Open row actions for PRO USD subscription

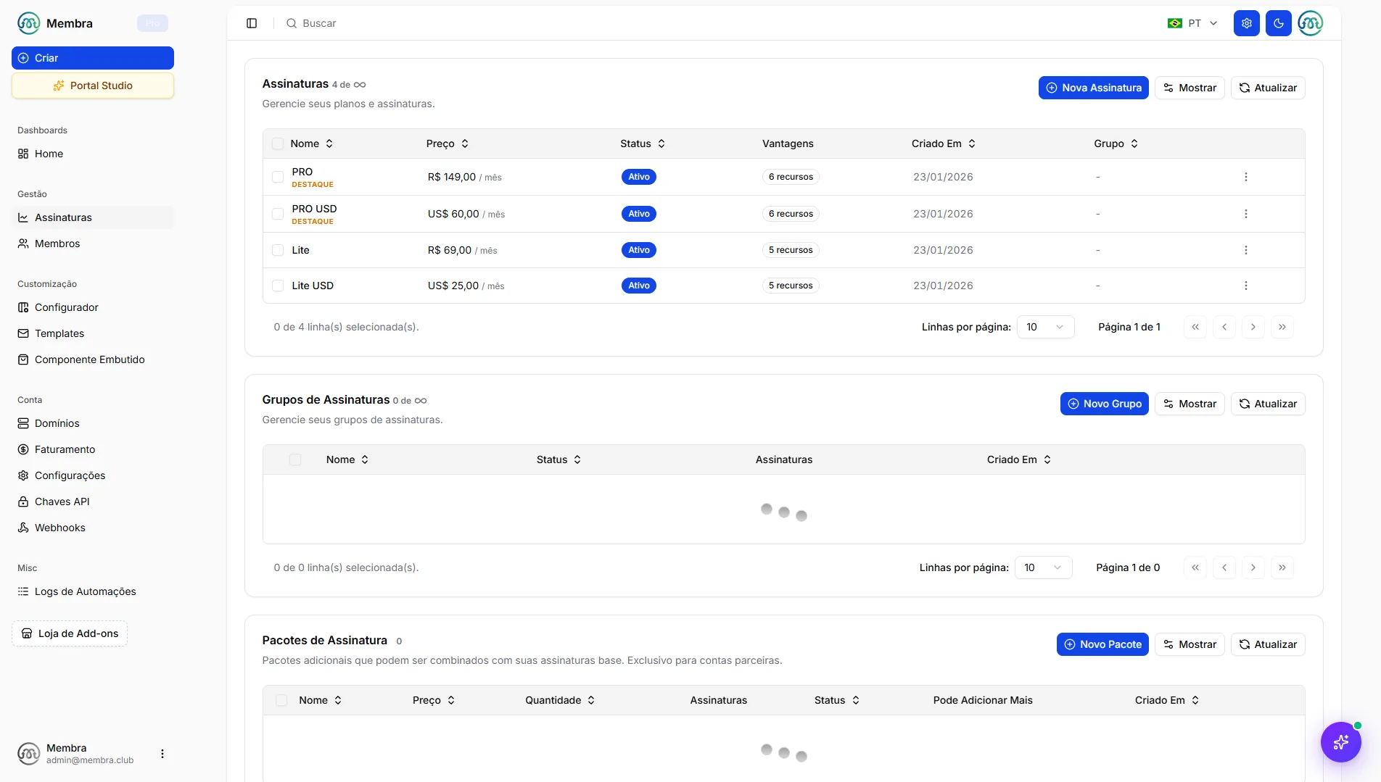(1246, 214)
